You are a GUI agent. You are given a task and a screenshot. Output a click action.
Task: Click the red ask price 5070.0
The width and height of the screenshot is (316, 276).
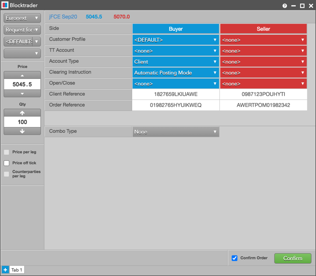[122, 17]
